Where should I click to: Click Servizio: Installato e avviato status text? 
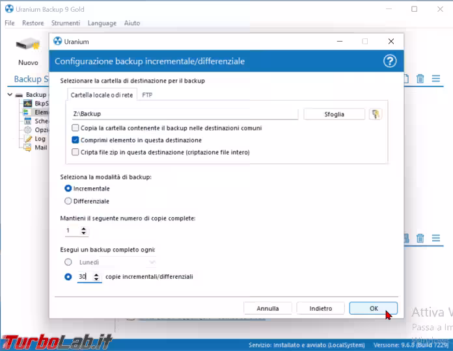pos(307,345)
